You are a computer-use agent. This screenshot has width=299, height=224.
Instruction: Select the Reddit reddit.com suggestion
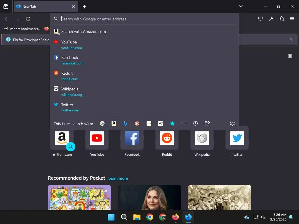(x=144, y=76)
